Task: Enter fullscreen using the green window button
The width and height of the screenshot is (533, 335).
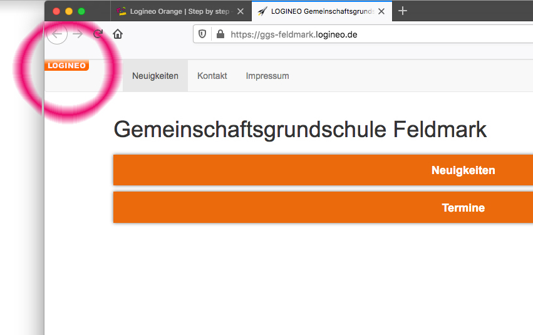Action: [x=81, y=11]
